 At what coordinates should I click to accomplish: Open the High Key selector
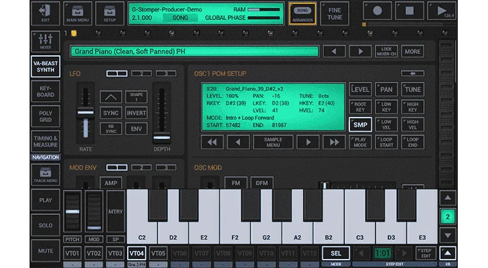tap(413, 107)
